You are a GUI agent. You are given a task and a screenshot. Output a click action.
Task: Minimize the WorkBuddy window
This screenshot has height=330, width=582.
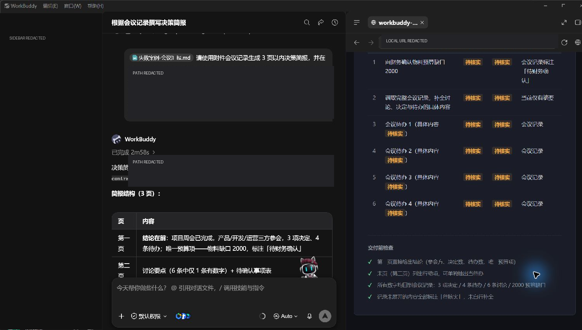pos(546,6)
